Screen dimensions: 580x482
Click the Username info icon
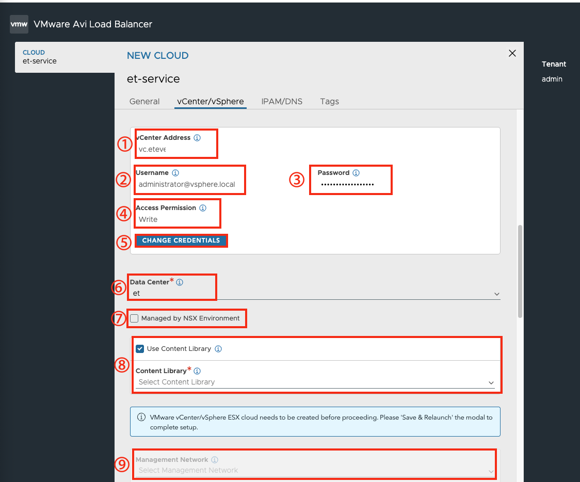[x=175, y=173]
